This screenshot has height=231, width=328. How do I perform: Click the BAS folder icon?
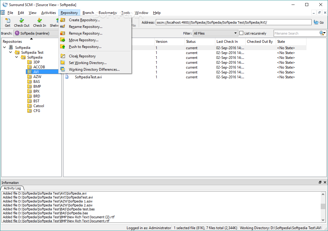tap(29, 82)
